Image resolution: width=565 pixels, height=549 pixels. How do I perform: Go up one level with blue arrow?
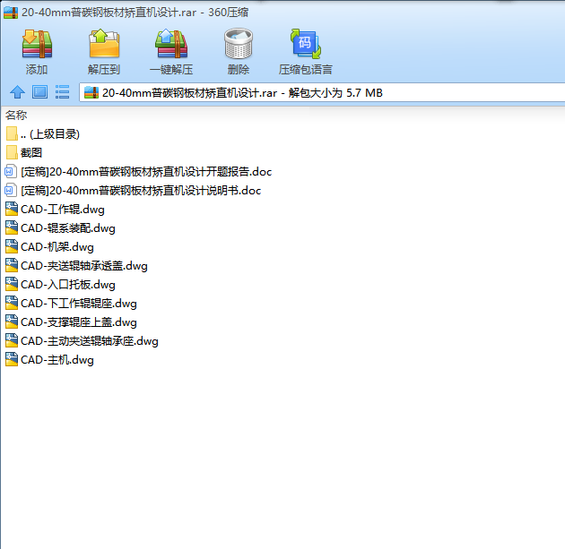[17, 92]
